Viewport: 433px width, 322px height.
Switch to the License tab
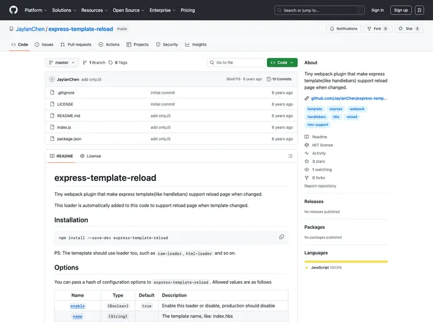coord(90,156)
